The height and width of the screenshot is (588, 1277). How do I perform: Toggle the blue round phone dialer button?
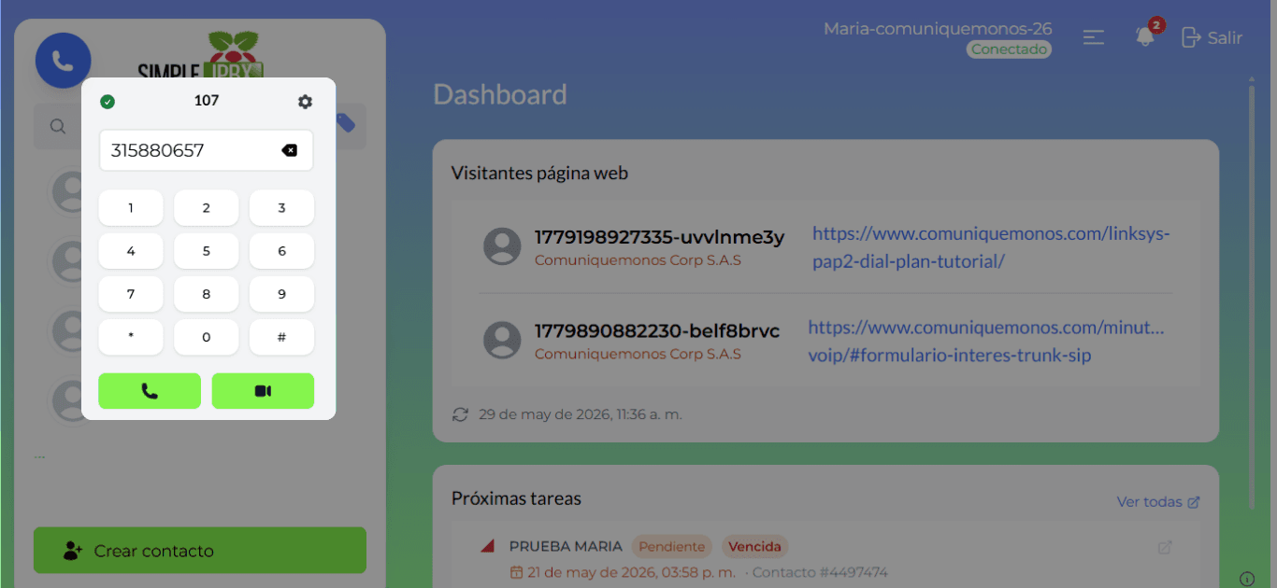click(63, 61)
